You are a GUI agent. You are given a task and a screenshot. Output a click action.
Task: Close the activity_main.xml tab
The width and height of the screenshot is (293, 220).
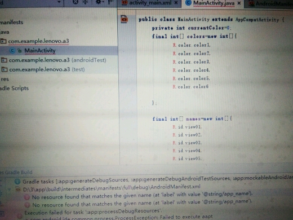pyautogui.click(x=176, y=3)
